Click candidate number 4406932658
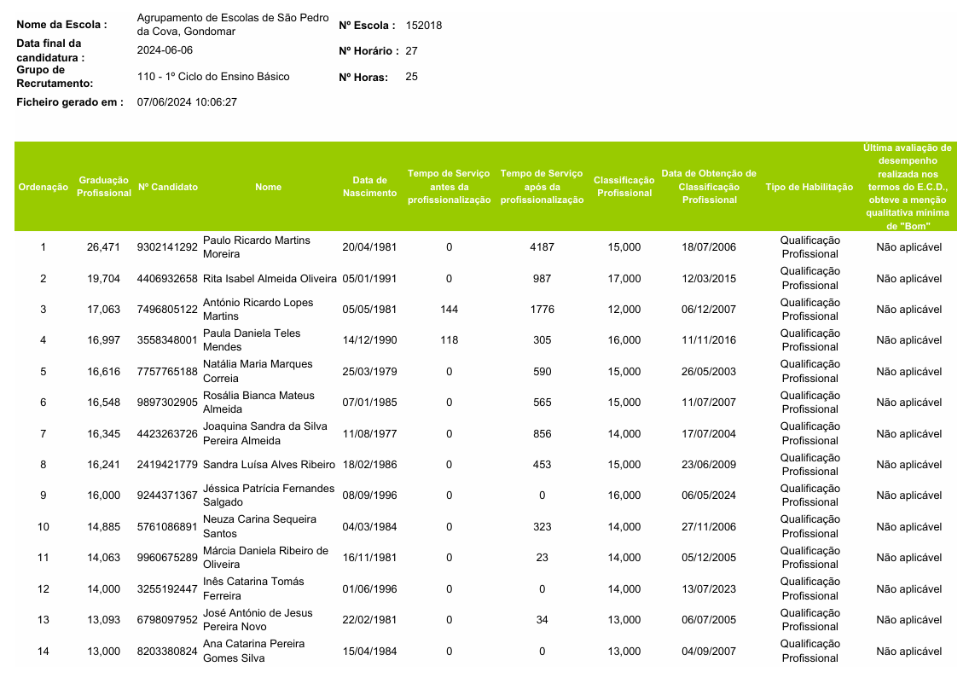 tap(167, 279)
